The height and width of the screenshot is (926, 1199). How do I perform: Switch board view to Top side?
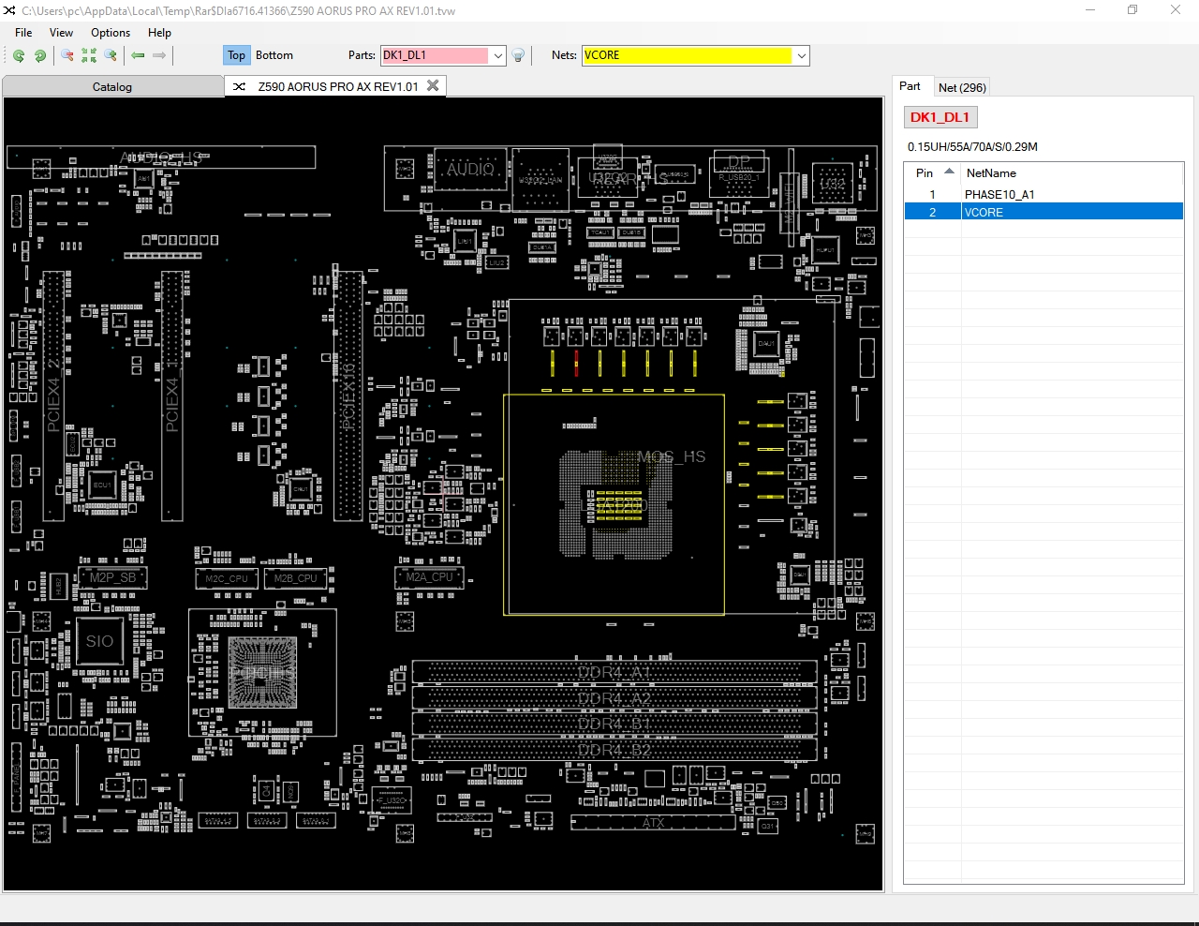[x=236, y=56]
